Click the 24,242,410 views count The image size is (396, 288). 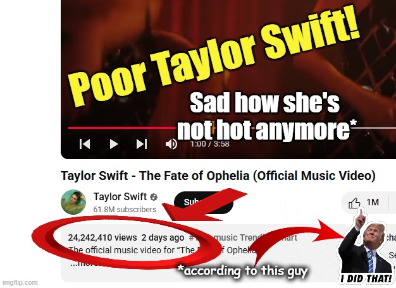(x=102, y=237)
